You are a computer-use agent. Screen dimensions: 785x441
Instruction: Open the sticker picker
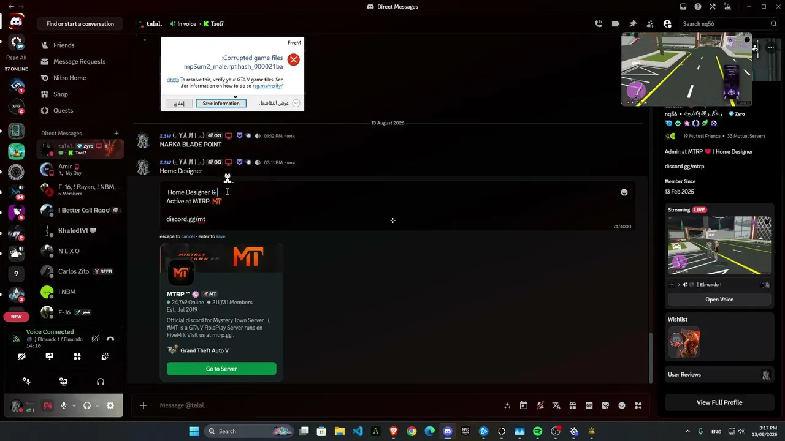click(605, 405)
